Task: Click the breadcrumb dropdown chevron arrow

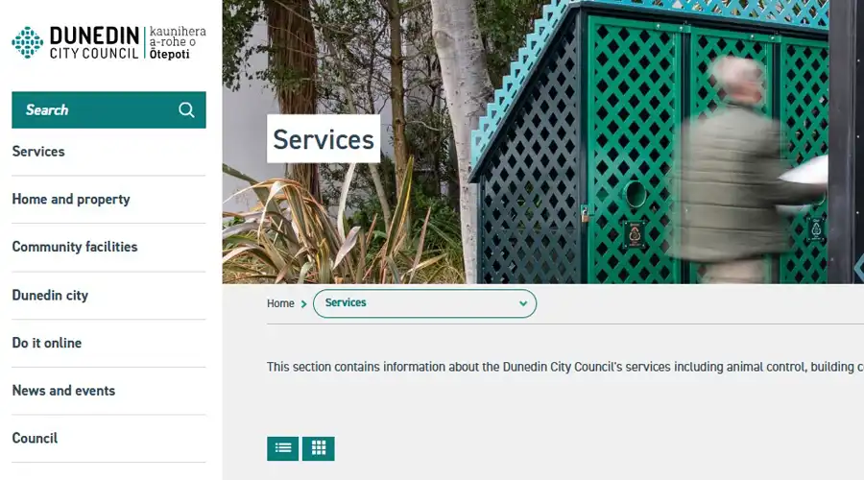Action: tap(523, 303)
